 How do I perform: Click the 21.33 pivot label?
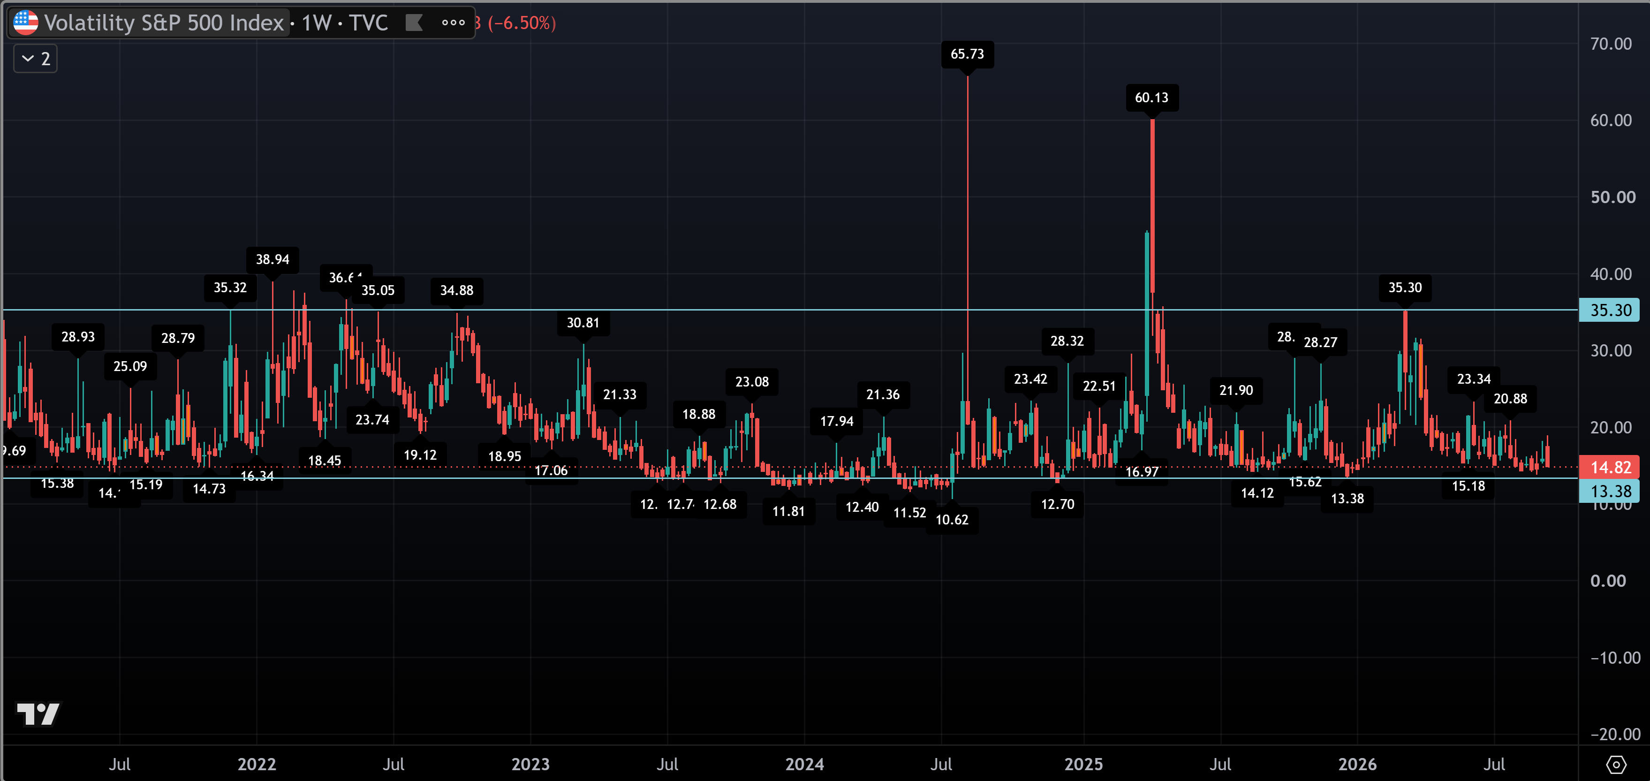[620, 394]
